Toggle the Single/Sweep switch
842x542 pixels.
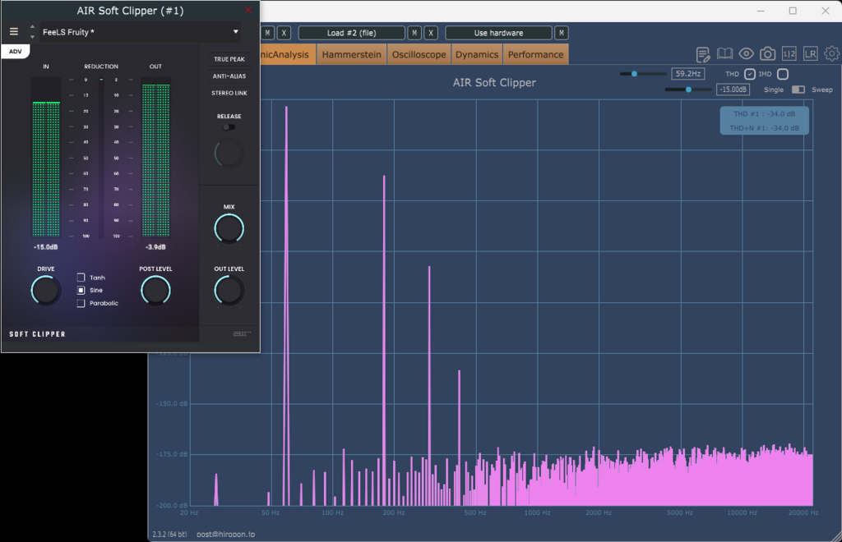798,90
